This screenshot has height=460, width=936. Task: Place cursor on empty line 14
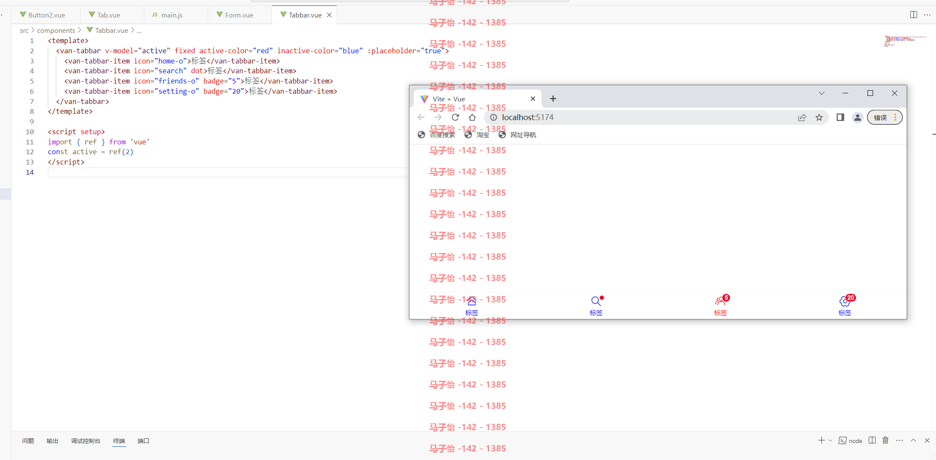pos(229,172)
